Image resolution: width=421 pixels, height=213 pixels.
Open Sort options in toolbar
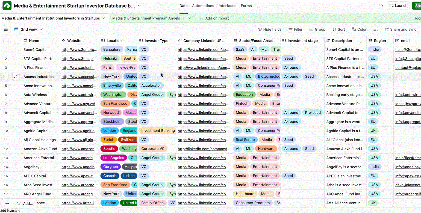click(x=338, y=29)
